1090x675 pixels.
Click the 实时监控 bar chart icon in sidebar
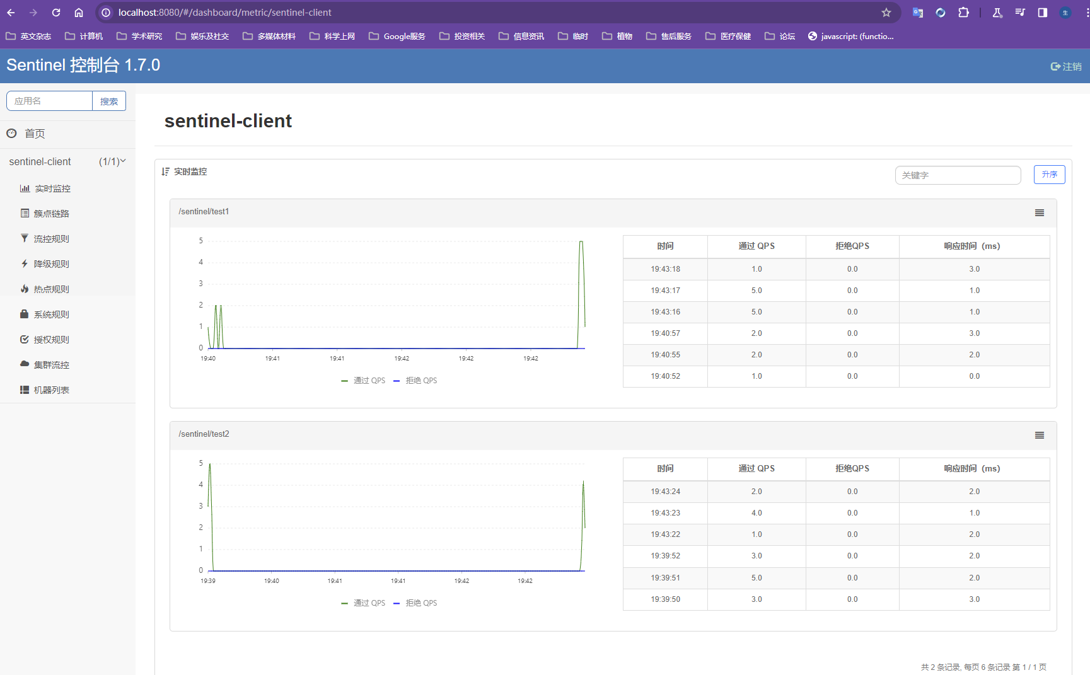(x=25, y=188)
